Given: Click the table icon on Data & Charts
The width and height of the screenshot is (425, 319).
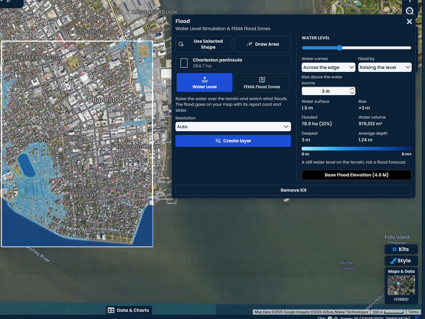Looking at the screenshot, I should coord(111,310).
